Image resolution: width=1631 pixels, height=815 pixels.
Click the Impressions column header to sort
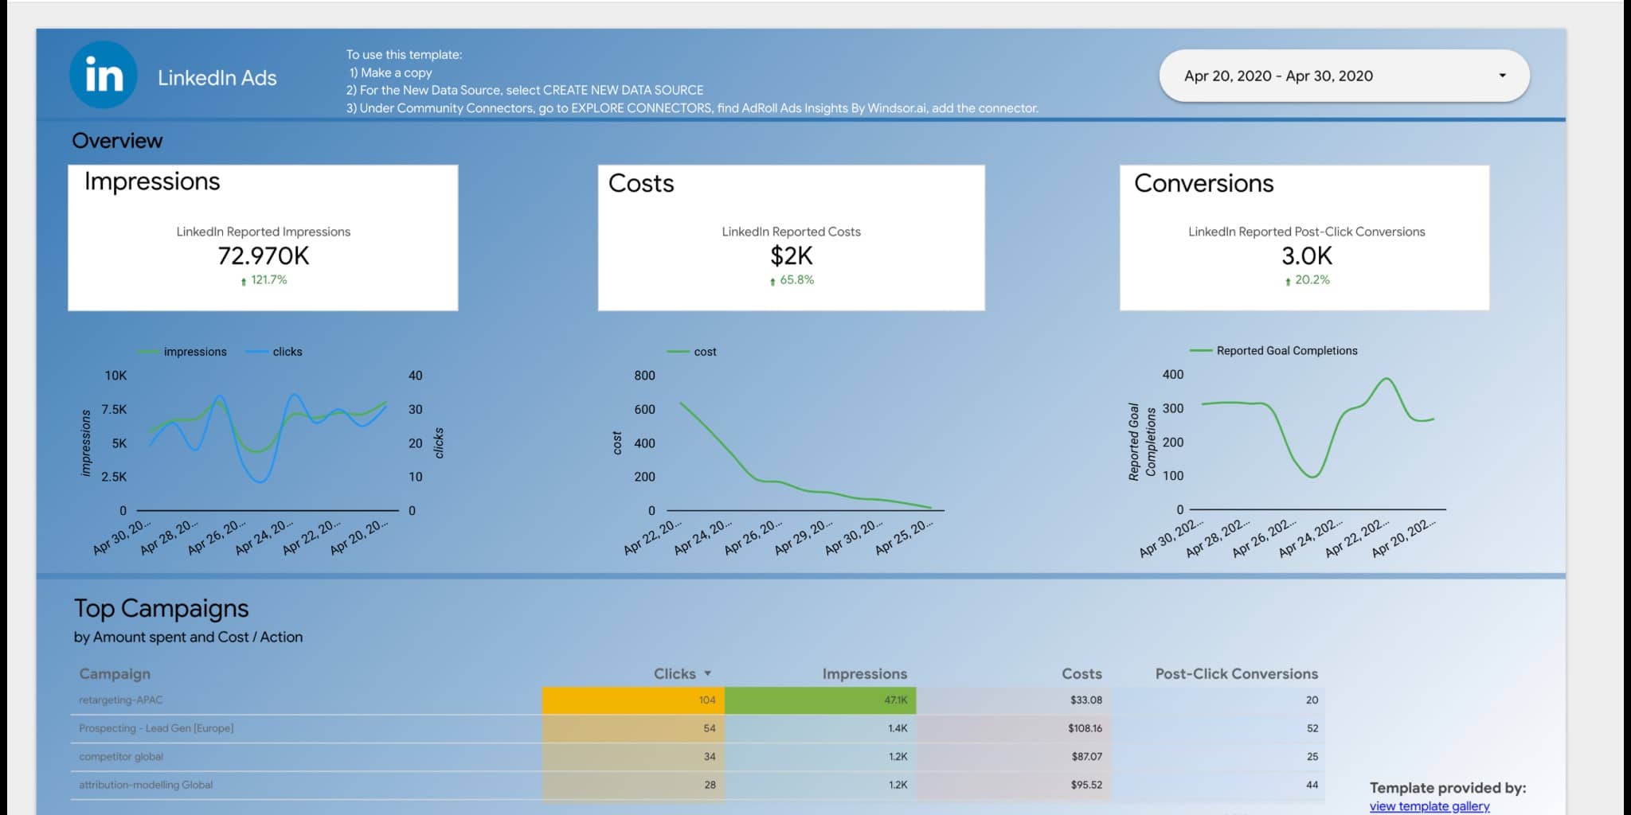(x=865, y=673)
